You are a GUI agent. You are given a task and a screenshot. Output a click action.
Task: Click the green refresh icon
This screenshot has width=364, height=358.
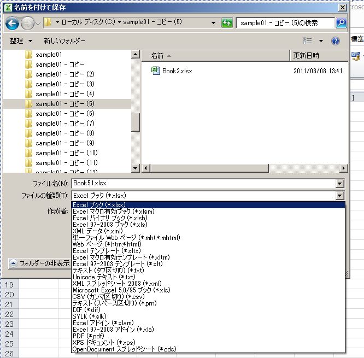227,23
